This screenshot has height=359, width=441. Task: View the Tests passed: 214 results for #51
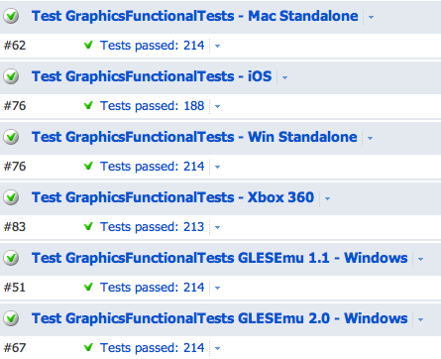pyautogui.click(x=153, y=288)
